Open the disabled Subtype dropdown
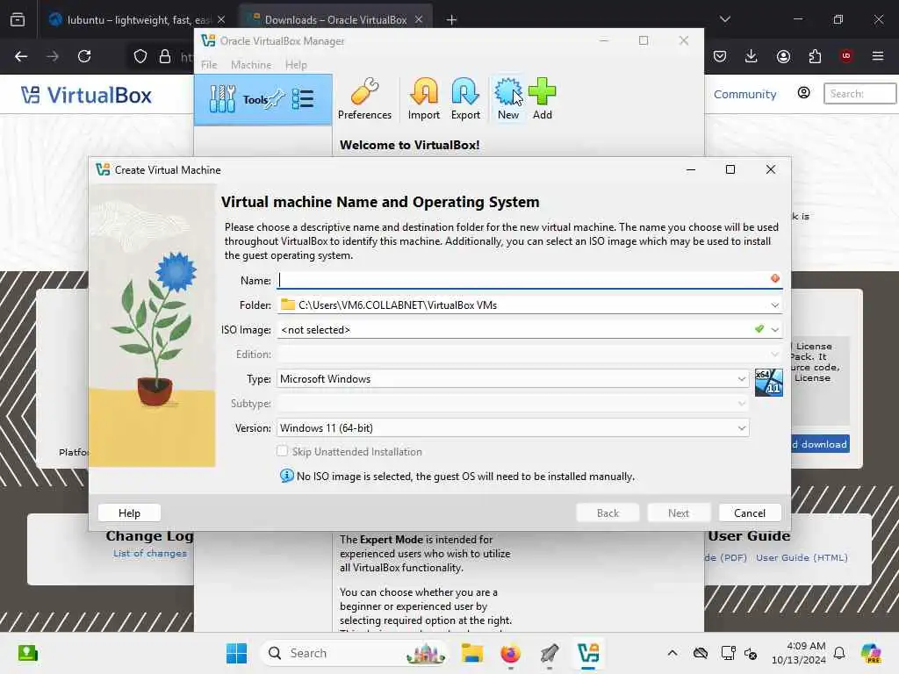This screenshot has width=899, height=674. (513, 404)
